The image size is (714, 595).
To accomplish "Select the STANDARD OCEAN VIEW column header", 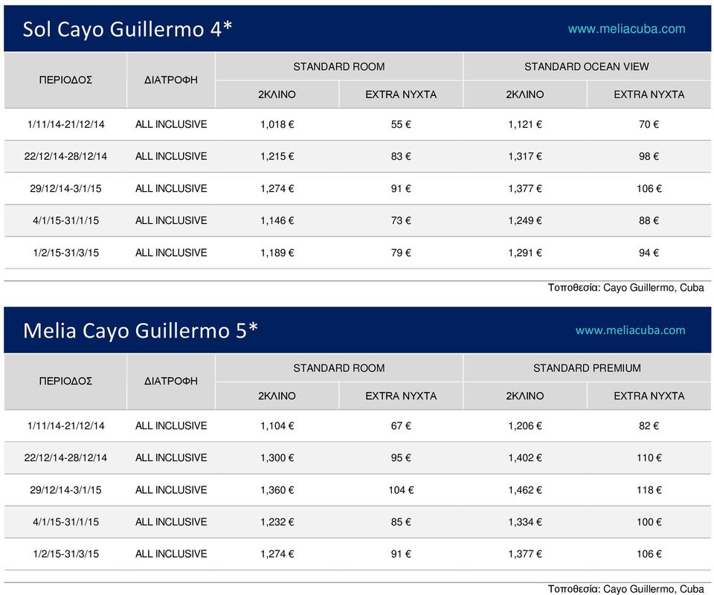I will (587, 66).
